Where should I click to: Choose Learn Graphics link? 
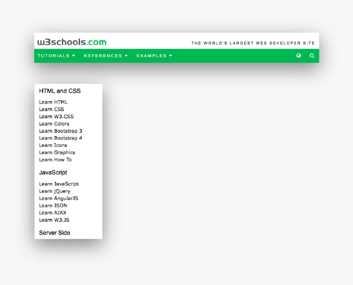coord(57,153)
